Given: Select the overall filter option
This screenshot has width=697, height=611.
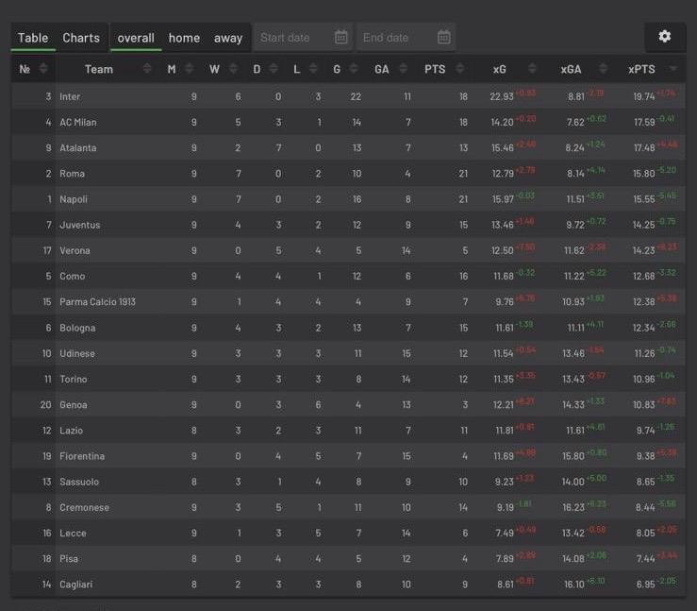Looking at the screenshot, I should coord(136,38).
